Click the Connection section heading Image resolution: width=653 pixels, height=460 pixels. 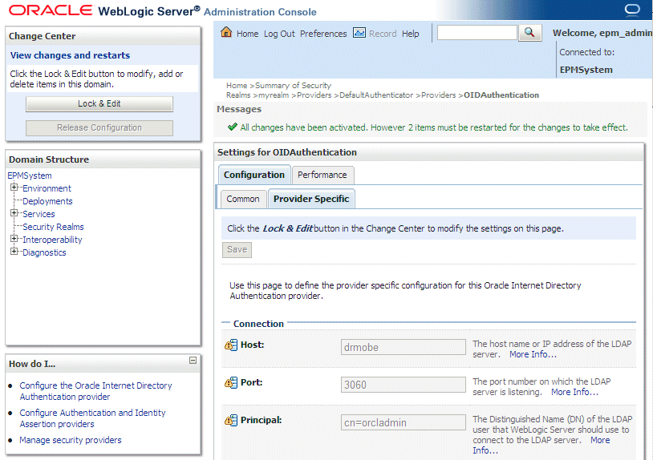(258, 324)
